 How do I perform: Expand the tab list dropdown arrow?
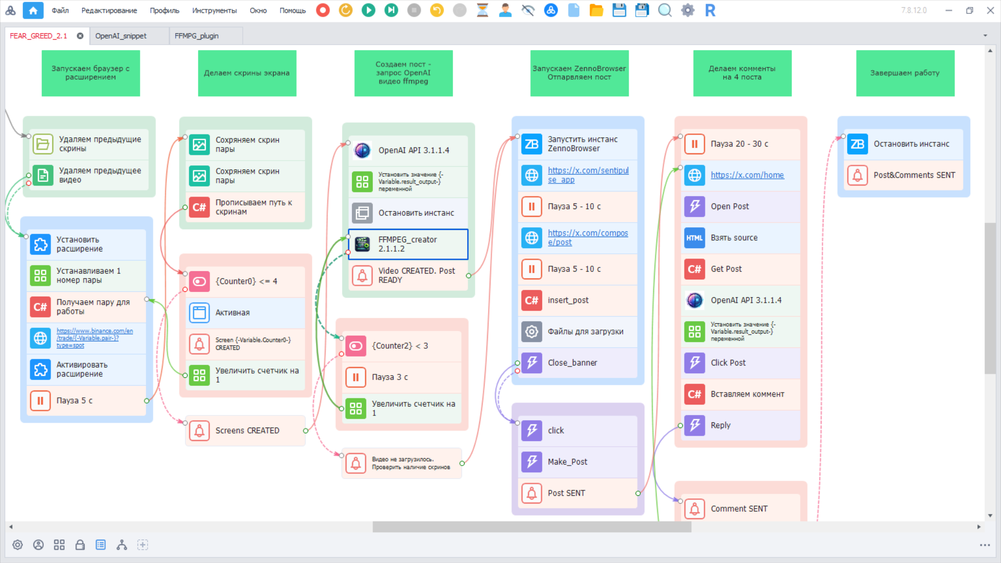(985, 36)
